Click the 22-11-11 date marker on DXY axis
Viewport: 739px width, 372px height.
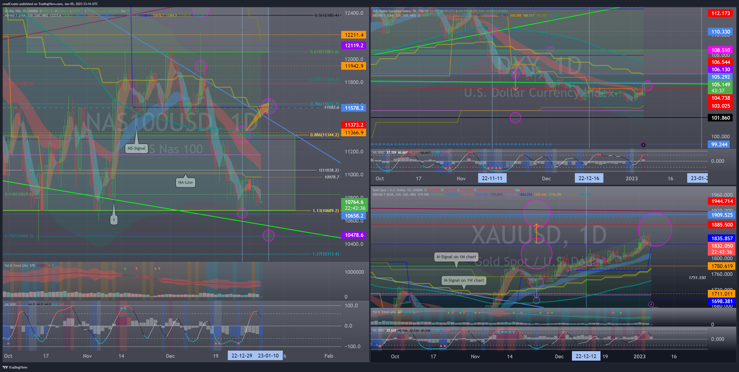tap(492, 178)
